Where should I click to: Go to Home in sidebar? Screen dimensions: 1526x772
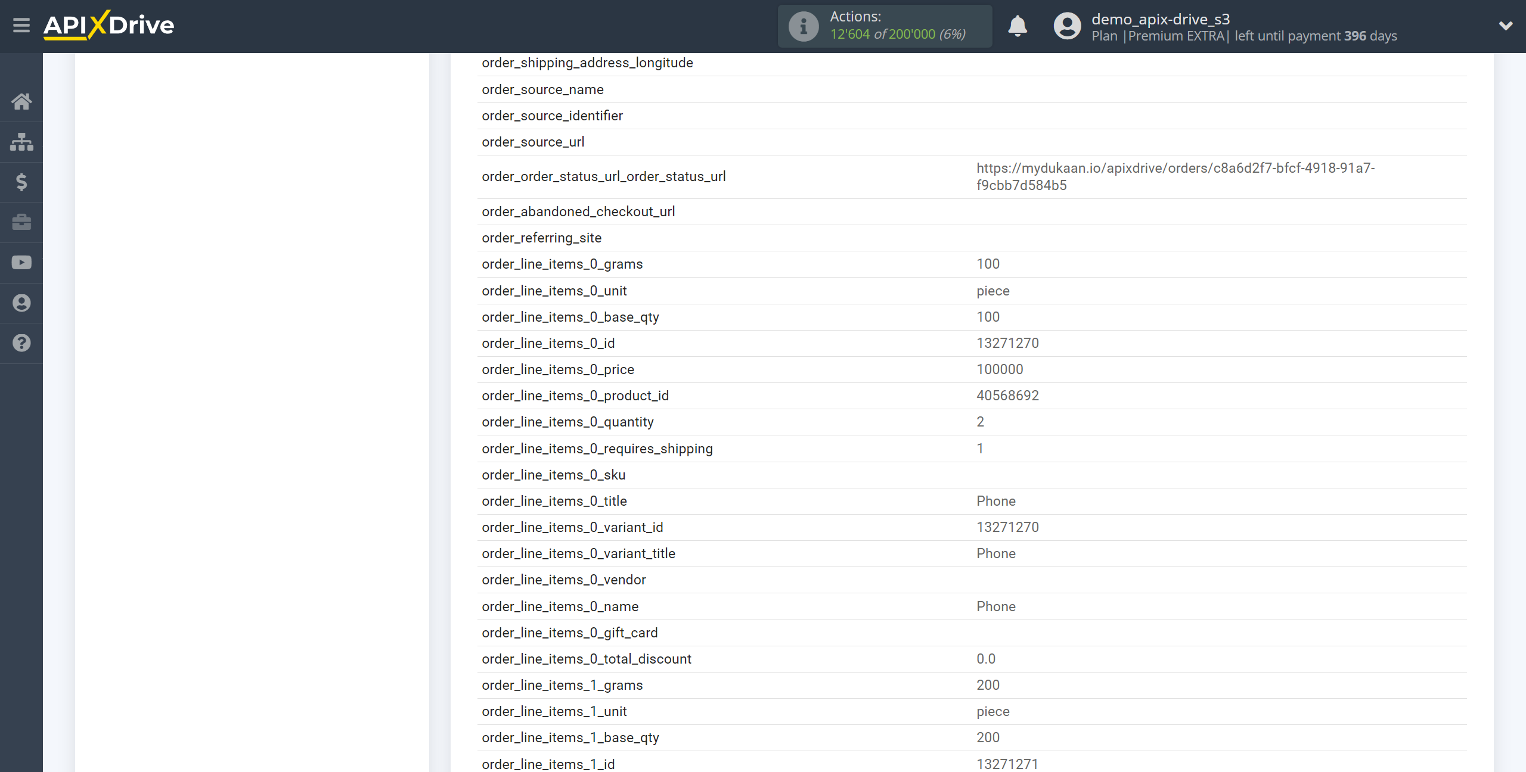(21, 102)
